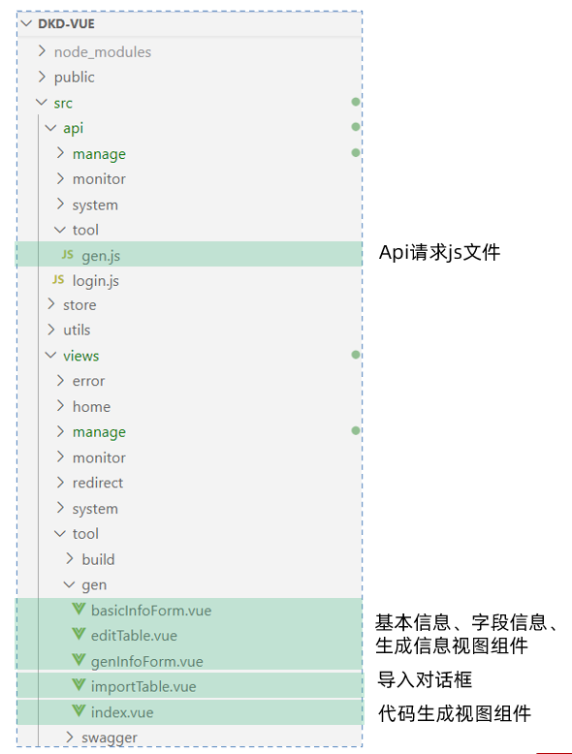The image size is (572, 754).
Task: Click the Vue icon of genInfoForm.vue
Action: coord(79,660)
